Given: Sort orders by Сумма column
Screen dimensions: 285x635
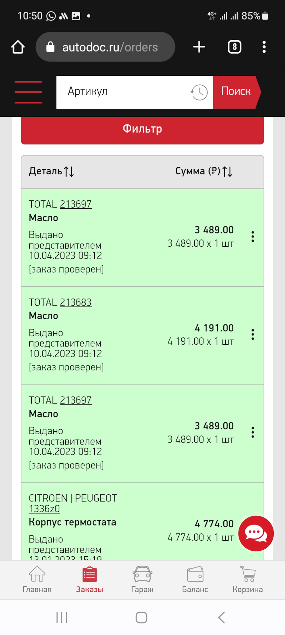Looking at the screenshot, I should click(204, 171).
